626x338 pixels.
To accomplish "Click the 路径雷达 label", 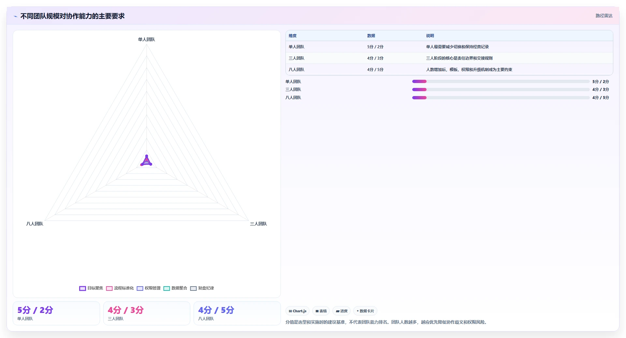I will click(x=604, y=16).
